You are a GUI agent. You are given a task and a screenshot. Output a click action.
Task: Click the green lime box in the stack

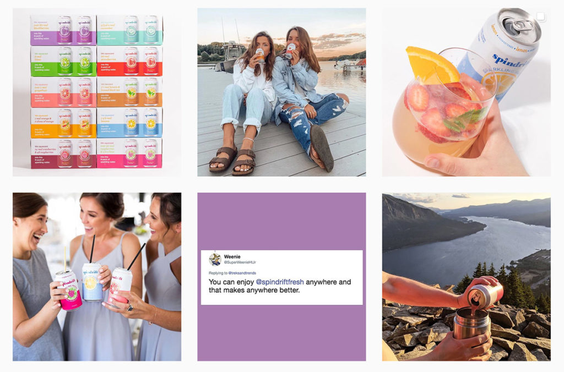(63, 61)
